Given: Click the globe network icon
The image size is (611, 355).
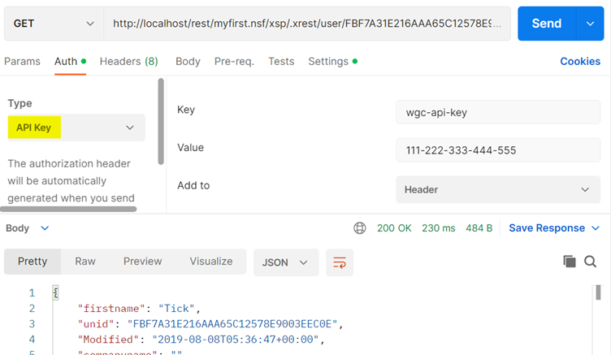Looking at the screenshot, I should [x=360, y=228].
